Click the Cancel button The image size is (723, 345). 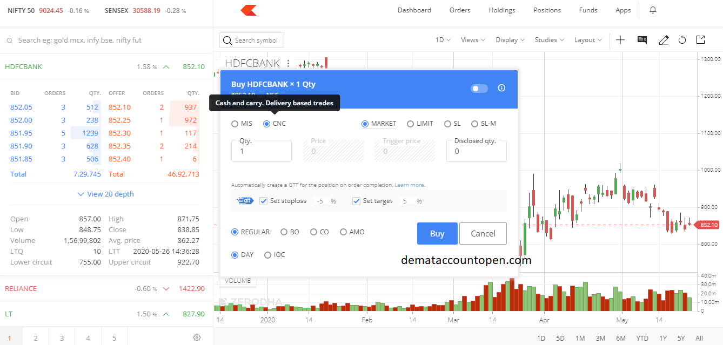coord(483,234)
